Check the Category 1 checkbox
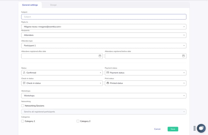The height and width of the screenshot is (135, 208). (x=23, y=121)
